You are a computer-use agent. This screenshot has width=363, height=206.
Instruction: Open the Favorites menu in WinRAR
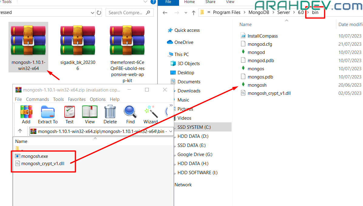77,99
